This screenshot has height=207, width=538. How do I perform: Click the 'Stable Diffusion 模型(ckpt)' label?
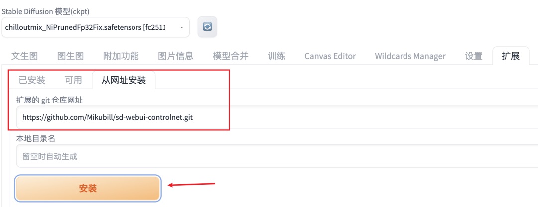click(46, 11)
